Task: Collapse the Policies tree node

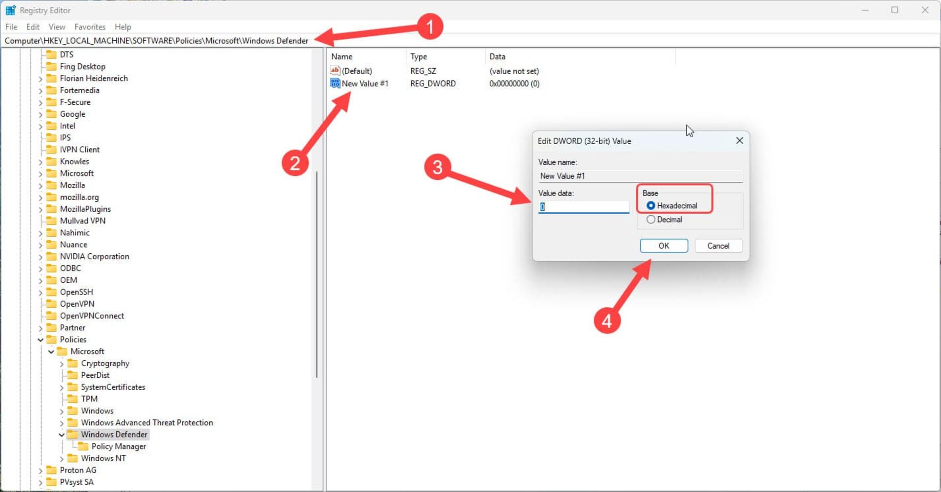Action: [x=41, y=340]
